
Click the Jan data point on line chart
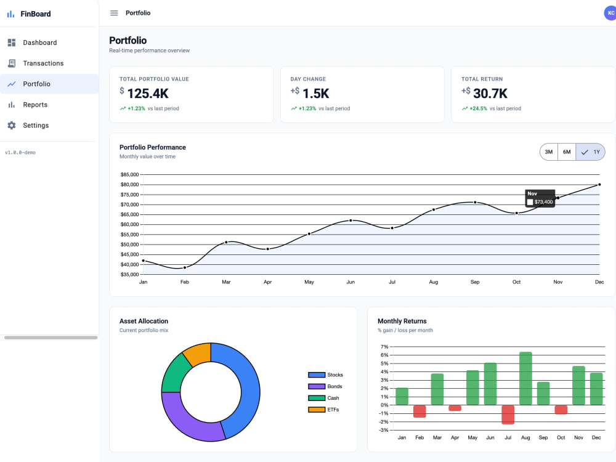tap(143, 261)
